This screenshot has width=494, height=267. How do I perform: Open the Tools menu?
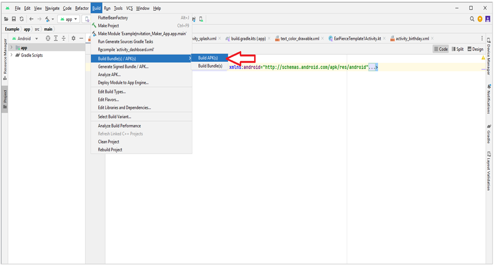click(118, 8)
